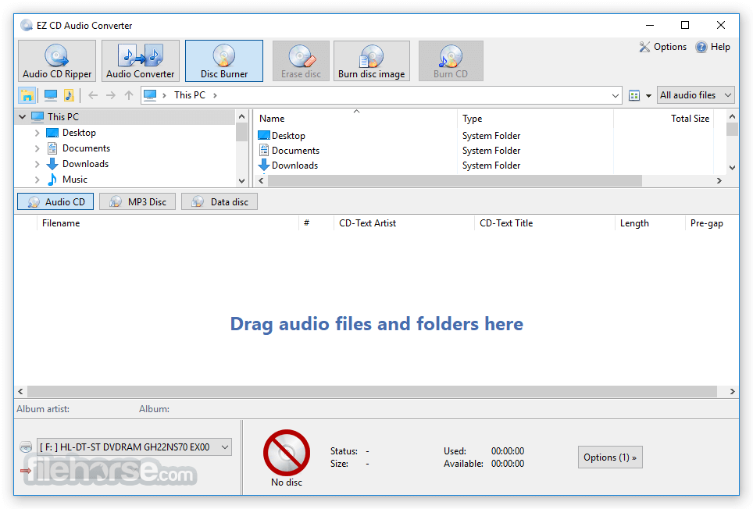753x509 pixels.
Task: Click the Erase disc toolbar button
Action: (301, 61)
